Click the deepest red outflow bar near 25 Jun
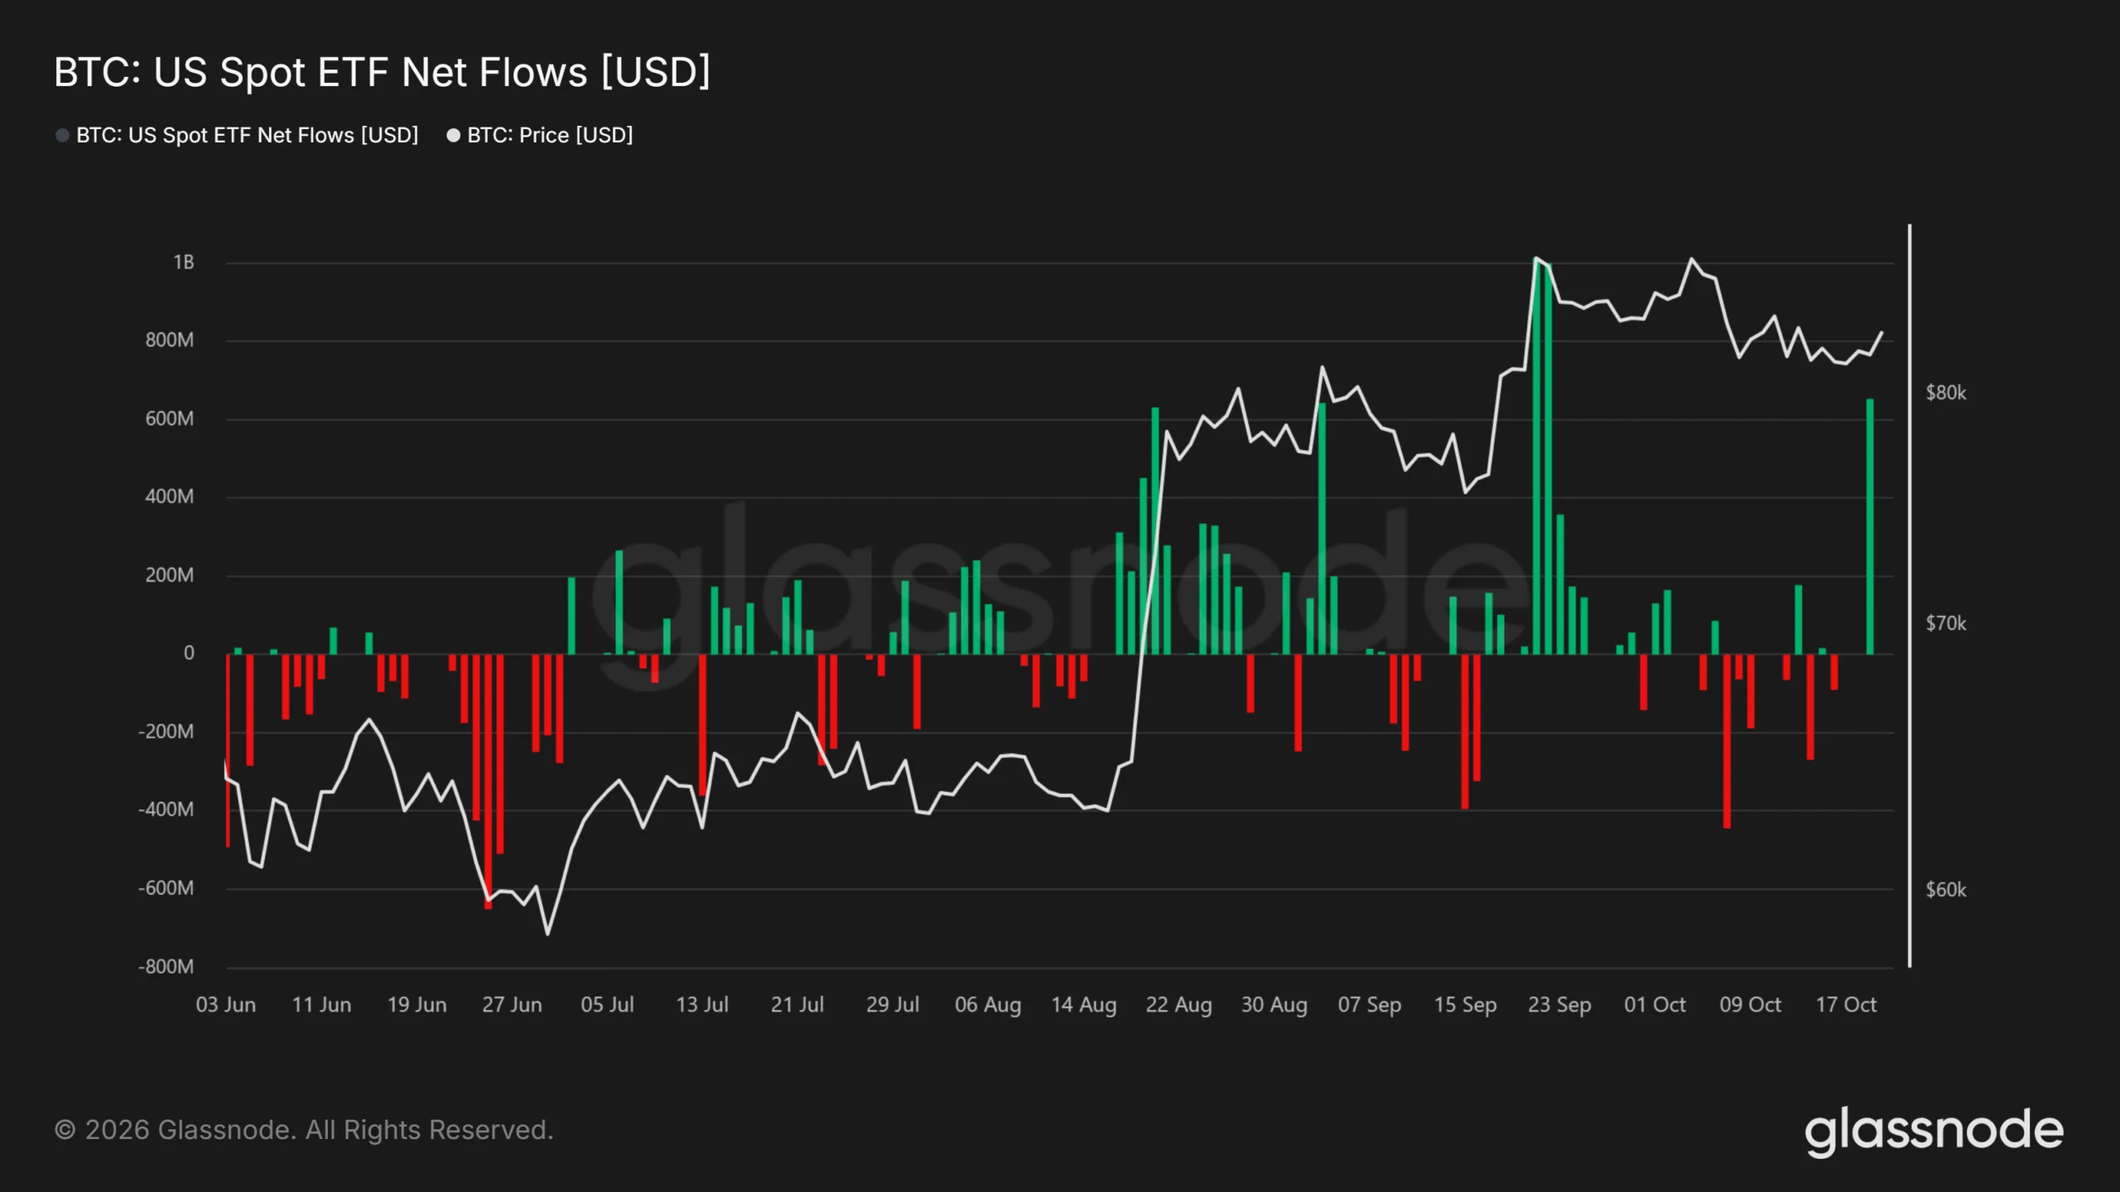The height and width of the screenshot is (1192, 2120). [488, 781]
